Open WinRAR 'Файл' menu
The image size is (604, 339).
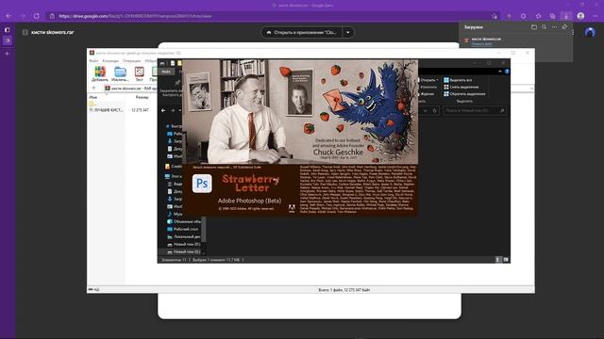[x=93, y=60]
